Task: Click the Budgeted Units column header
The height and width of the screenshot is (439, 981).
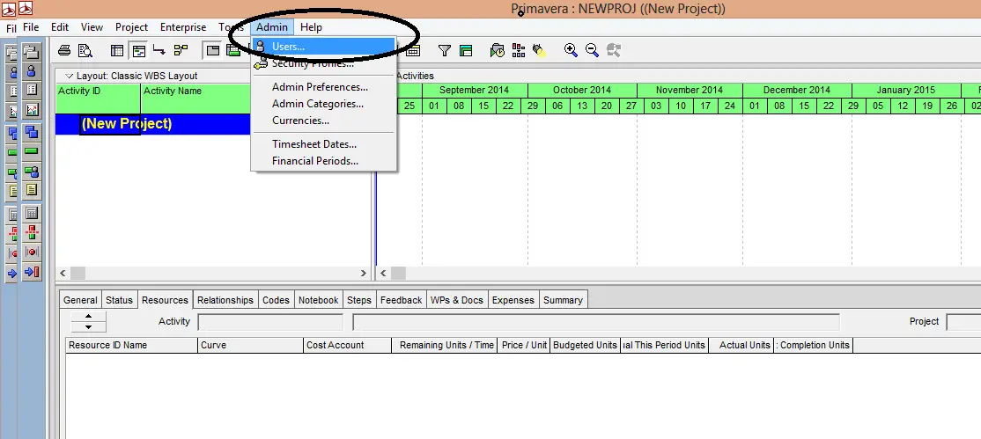Action: click(x=585, y=345)
